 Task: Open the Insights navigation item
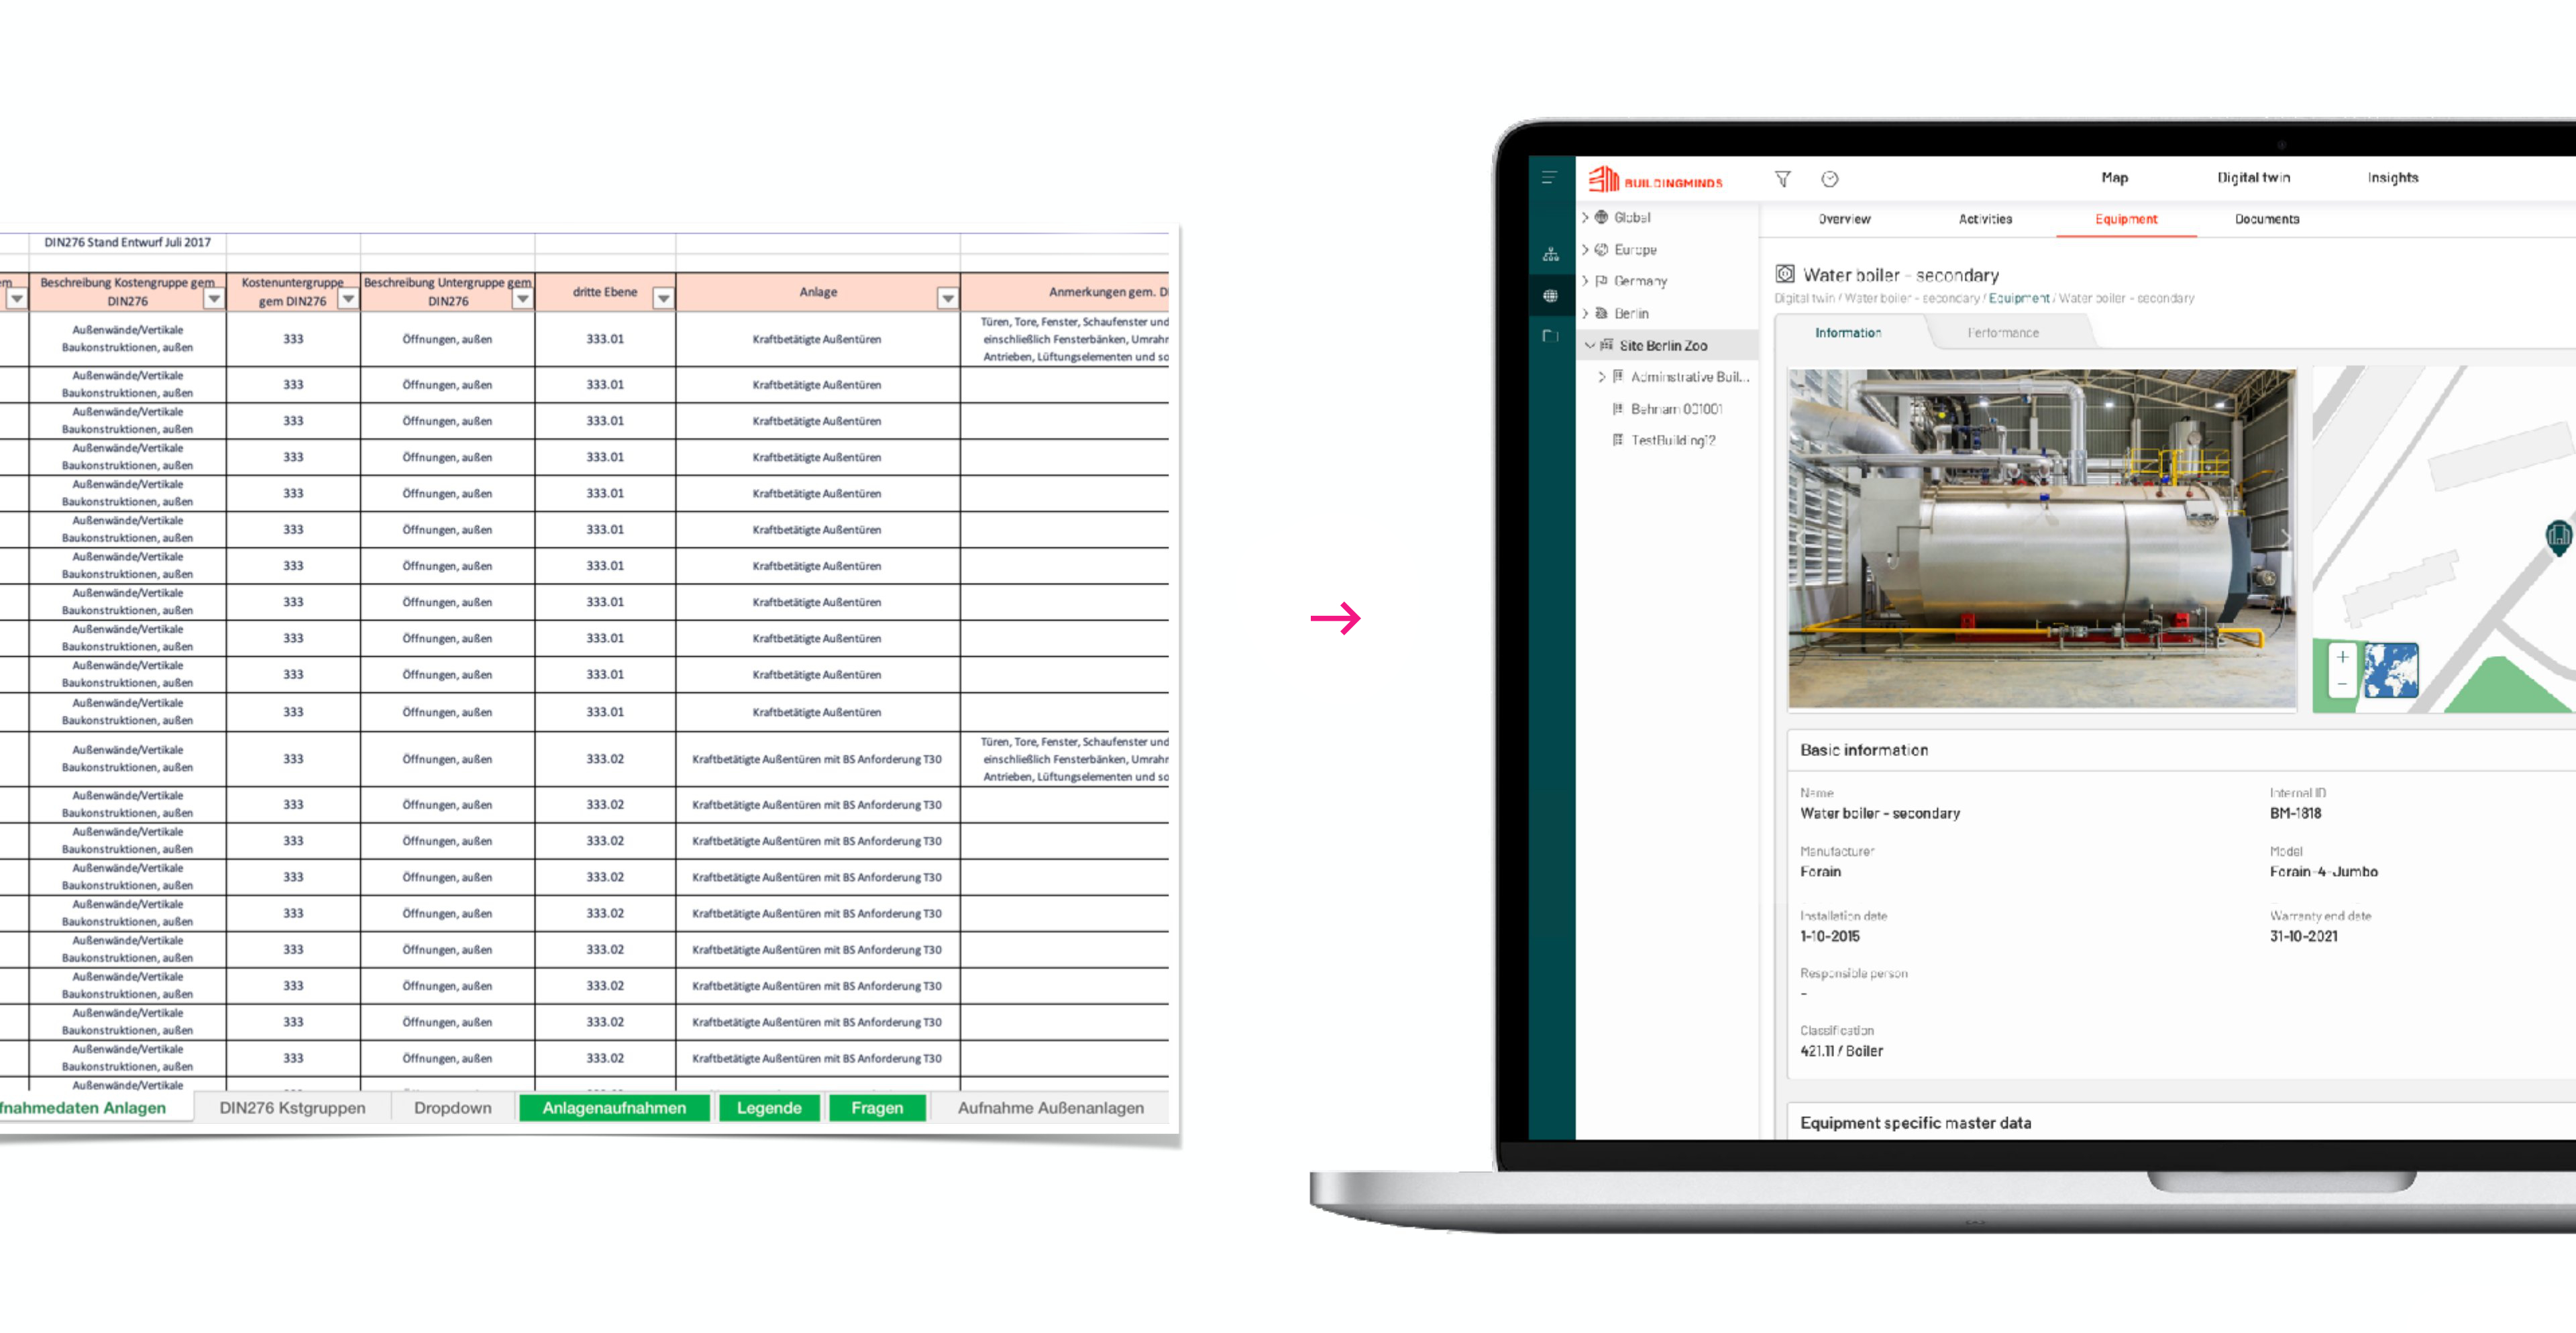(2392, 178)
